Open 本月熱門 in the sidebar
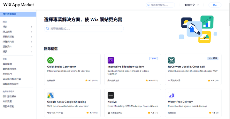Image resolution: width=230 pixels, height=119 pixels. click(x=7, y=74)
